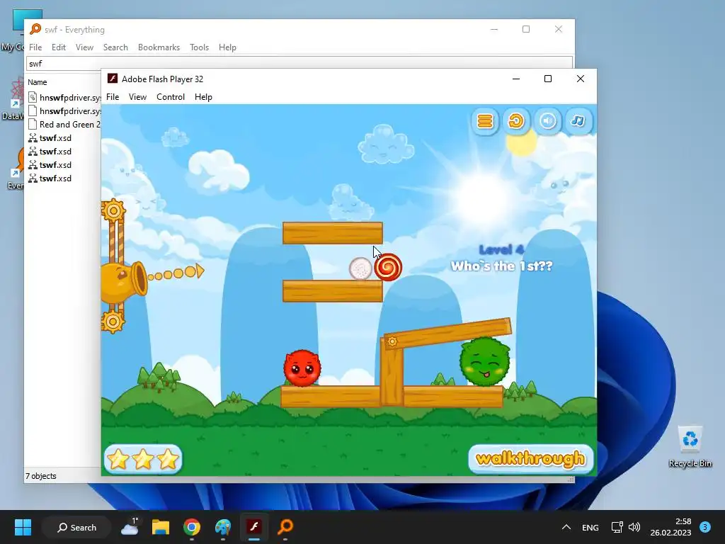Image resolution: width=725 pixels, height=544 pixels.
Task: Open the Help menu in Everything window
Action: click(227, 47)
